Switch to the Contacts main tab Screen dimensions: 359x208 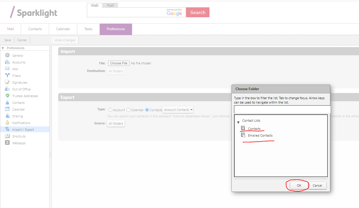pos(35,29)
